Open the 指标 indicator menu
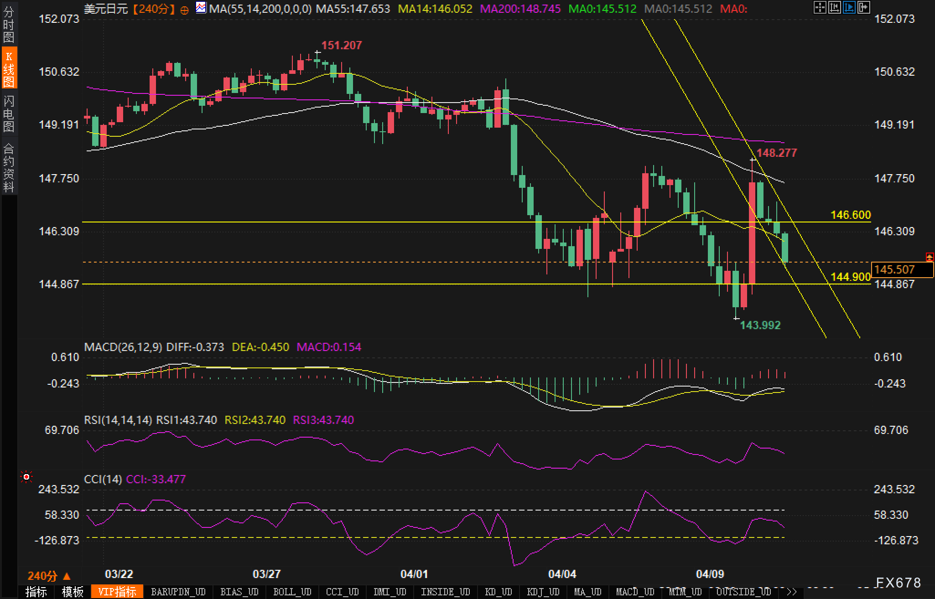This screenshot has height=599, width=935. pyautogui.click(x=36, y=592)
